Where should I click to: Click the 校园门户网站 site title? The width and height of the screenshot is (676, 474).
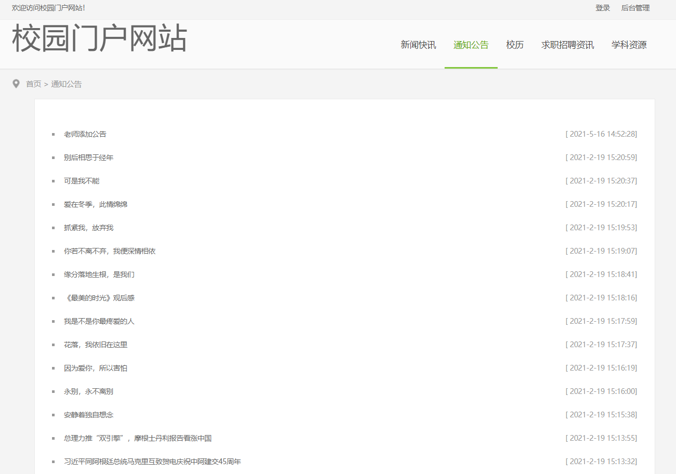[99, 39]
